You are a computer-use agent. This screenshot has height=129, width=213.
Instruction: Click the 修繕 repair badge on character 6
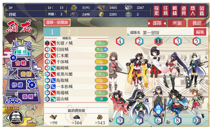[x=158, y=109]
